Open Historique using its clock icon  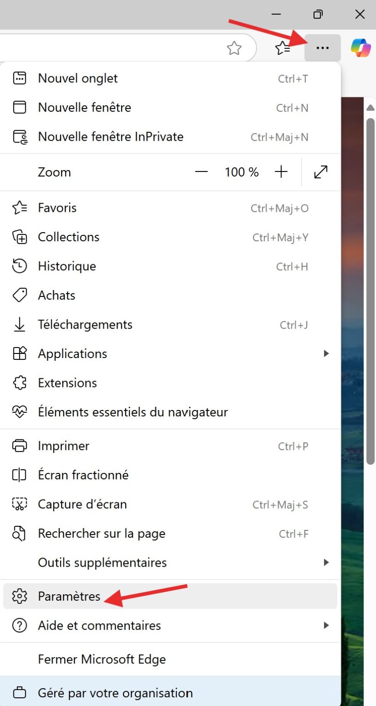(67, 266)
